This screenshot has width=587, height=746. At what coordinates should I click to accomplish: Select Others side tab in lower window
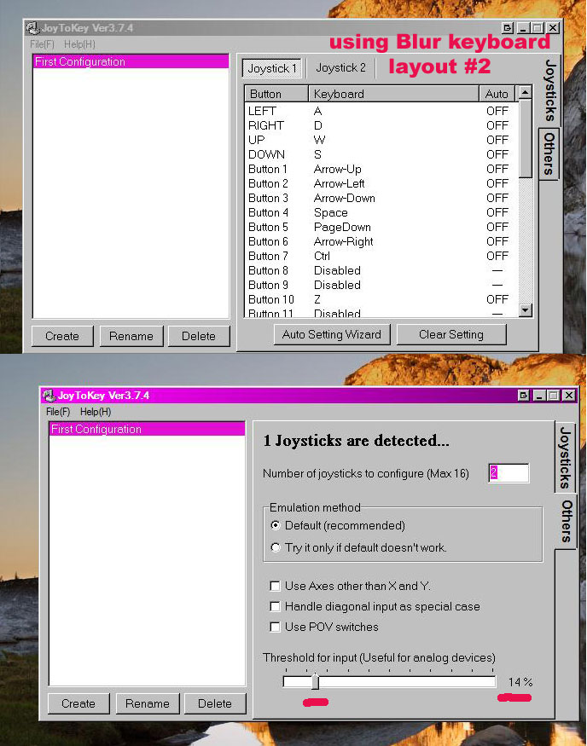pyautogui.click(x=566, y=521)
